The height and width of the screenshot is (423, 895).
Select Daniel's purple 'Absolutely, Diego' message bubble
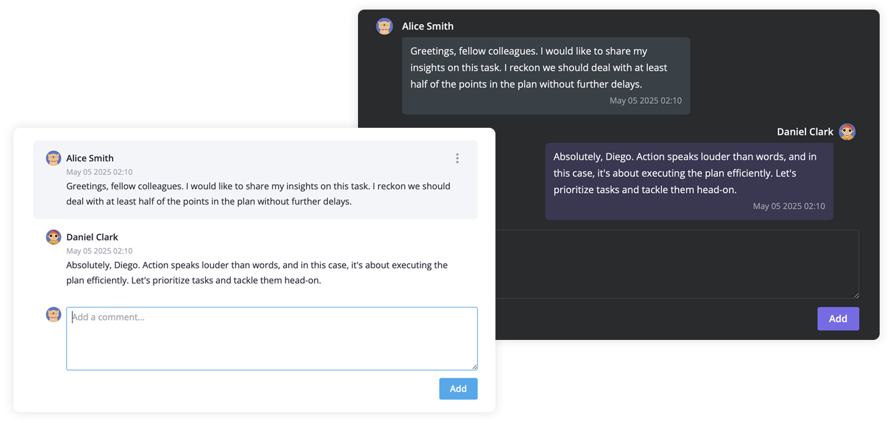tap(689, 181)
